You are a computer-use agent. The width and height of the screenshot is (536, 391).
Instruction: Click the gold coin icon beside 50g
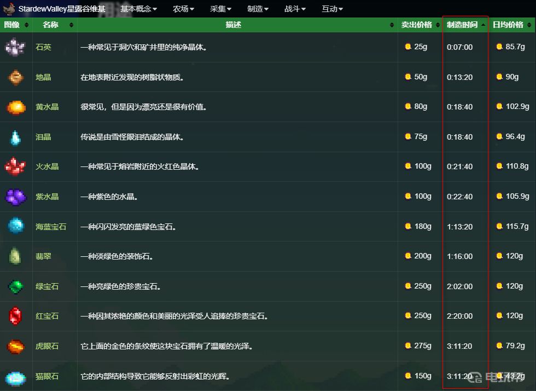click(x=408, y=77)
